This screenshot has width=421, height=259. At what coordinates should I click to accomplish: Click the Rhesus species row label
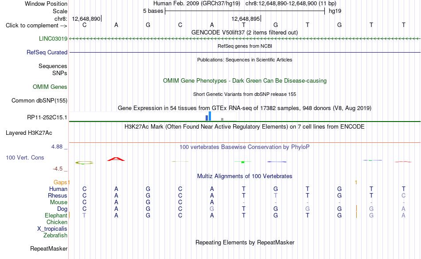pyautogui.click(x=58, y=195)
